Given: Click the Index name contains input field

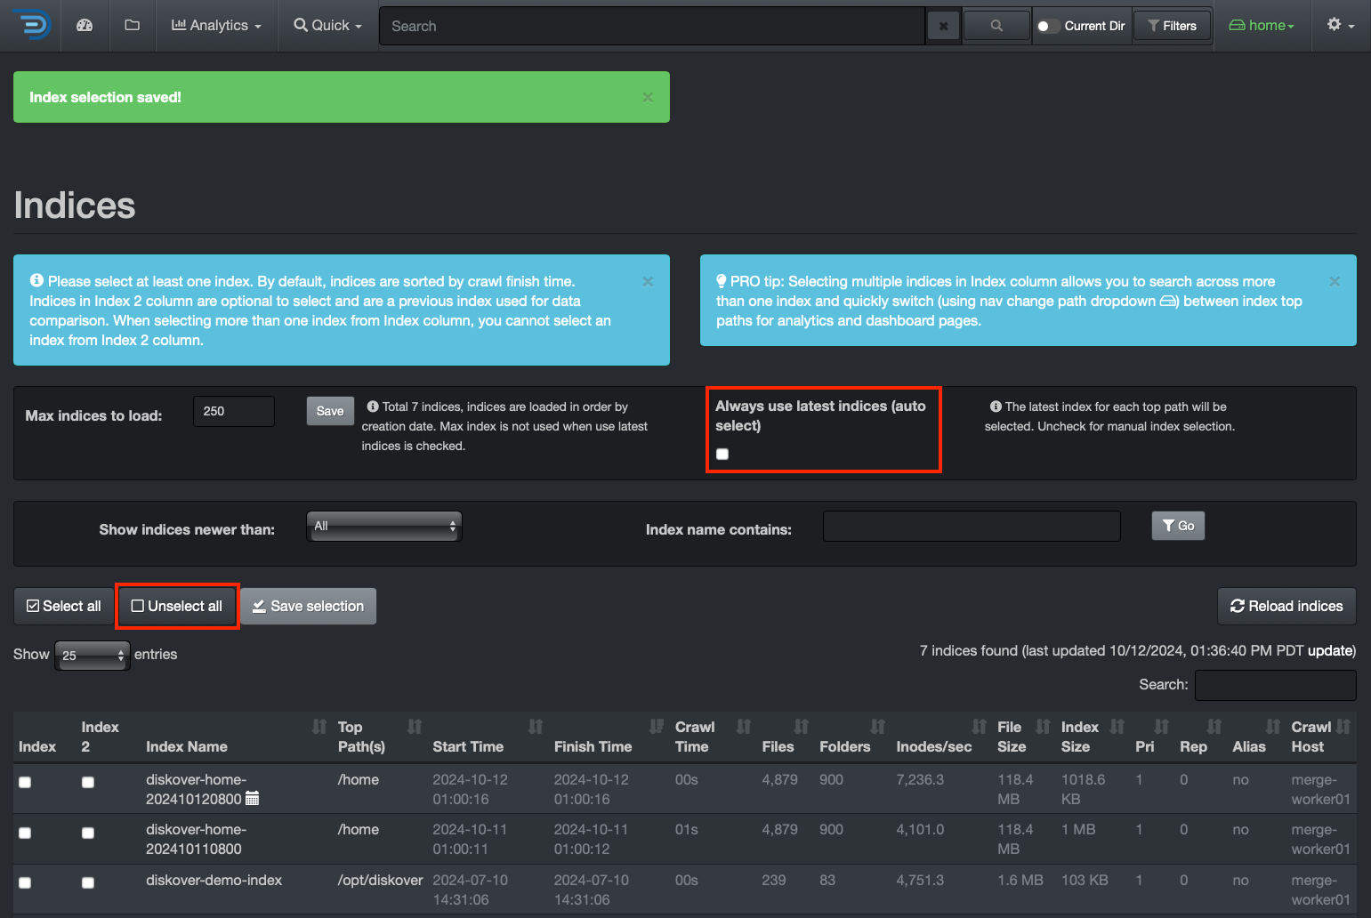Looking at the screenshot, I should coord(971,526).
